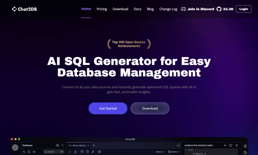Click the locate target icon beside Database
The image size is (258, 155).
58,145
